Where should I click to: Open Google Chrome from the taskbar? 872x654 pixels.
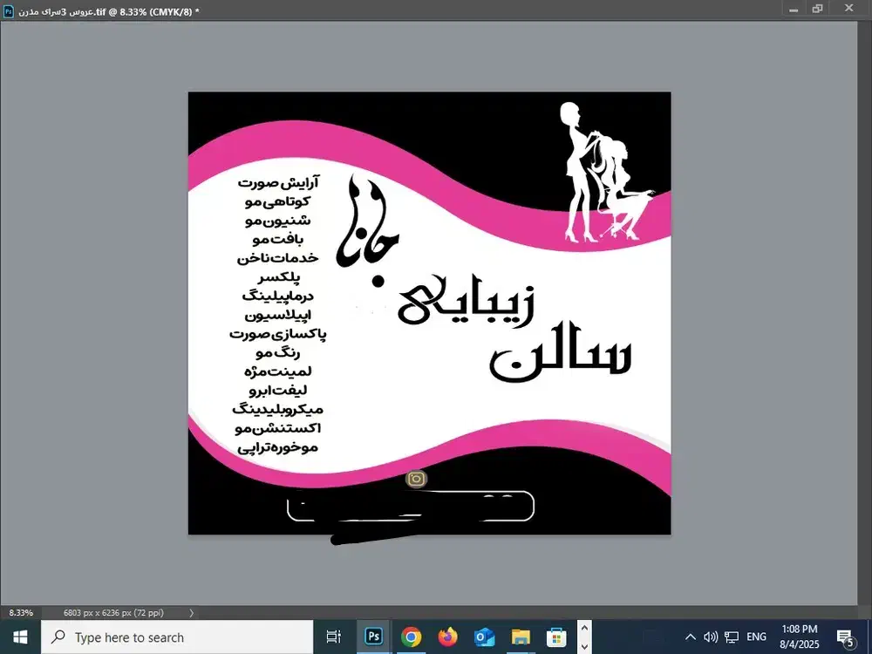[x=411, y=637]
